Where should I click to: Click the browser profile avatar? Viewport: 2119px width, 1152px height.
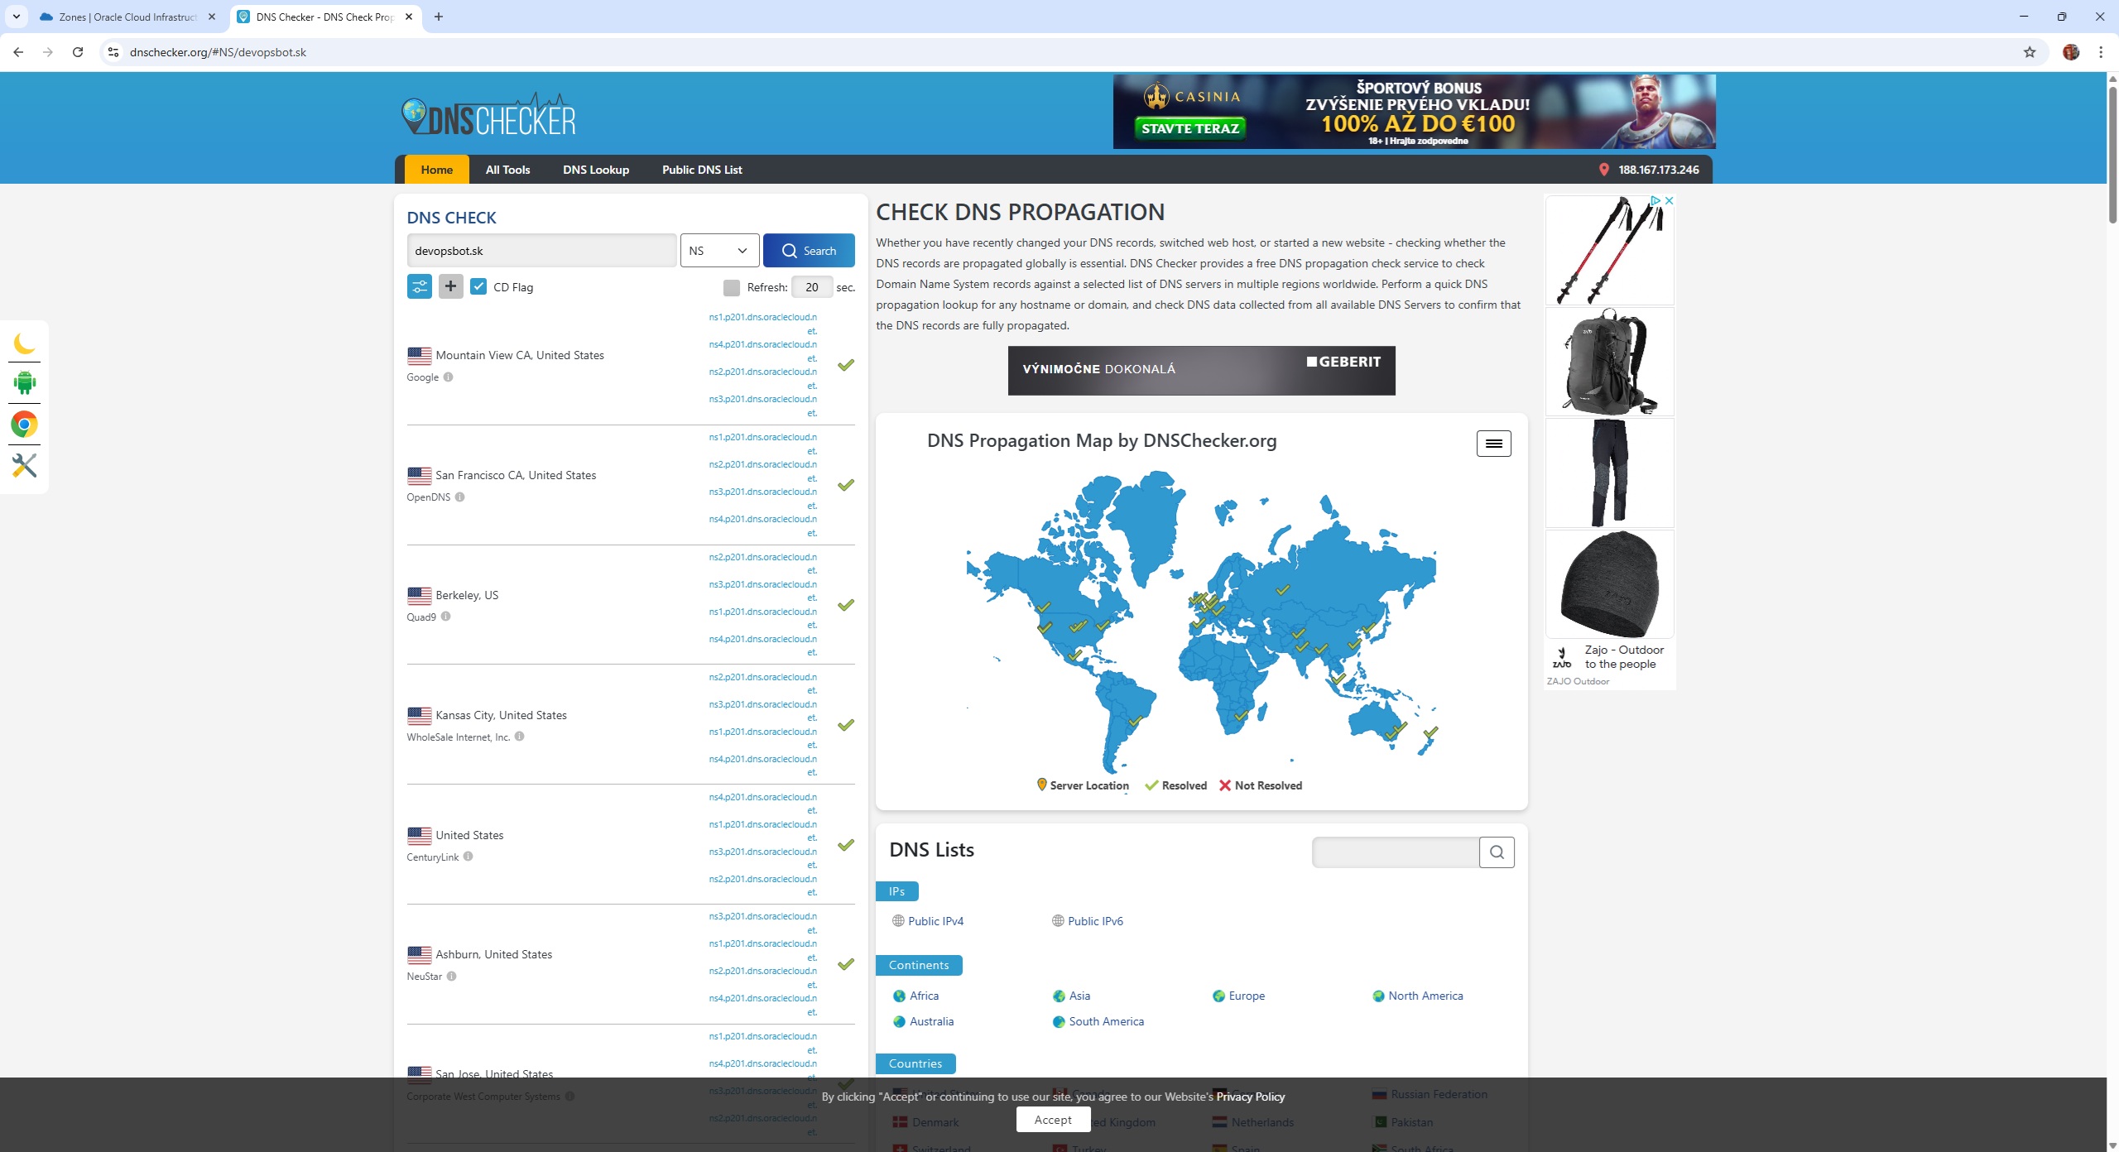coord(2071,52)
